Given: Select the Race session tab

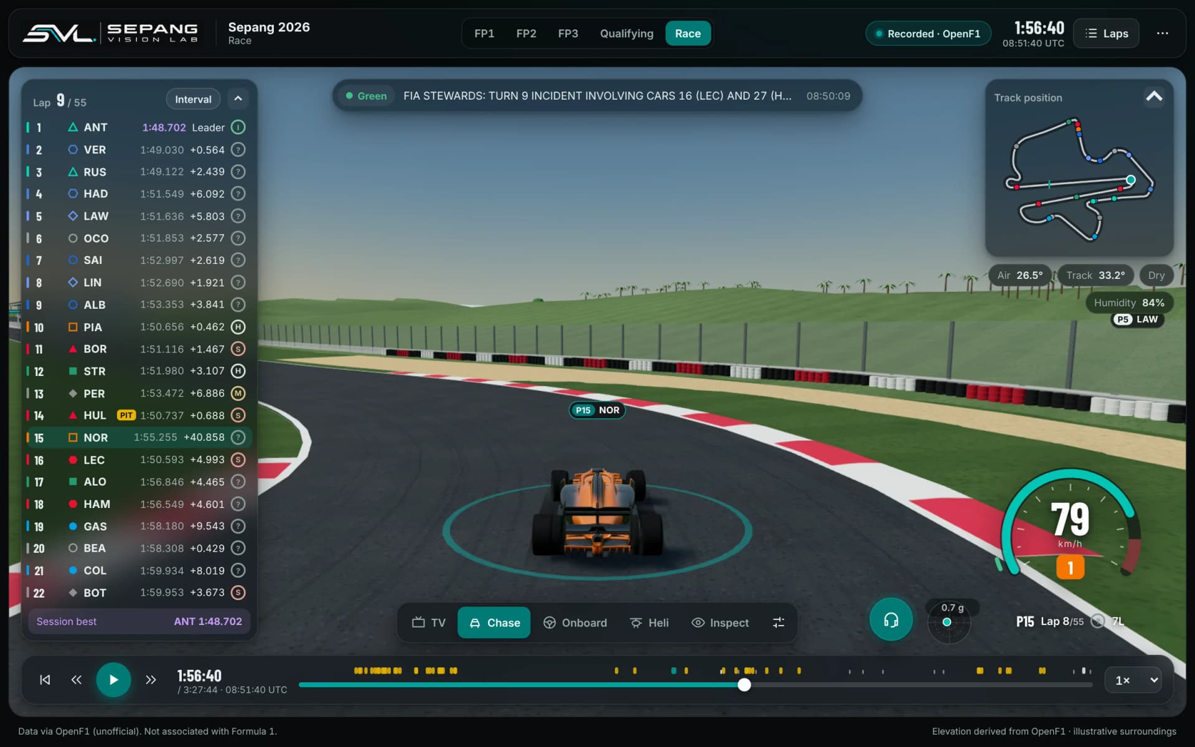Looking at the screenshot, I should pyautogui.click(x=688, y=34).
